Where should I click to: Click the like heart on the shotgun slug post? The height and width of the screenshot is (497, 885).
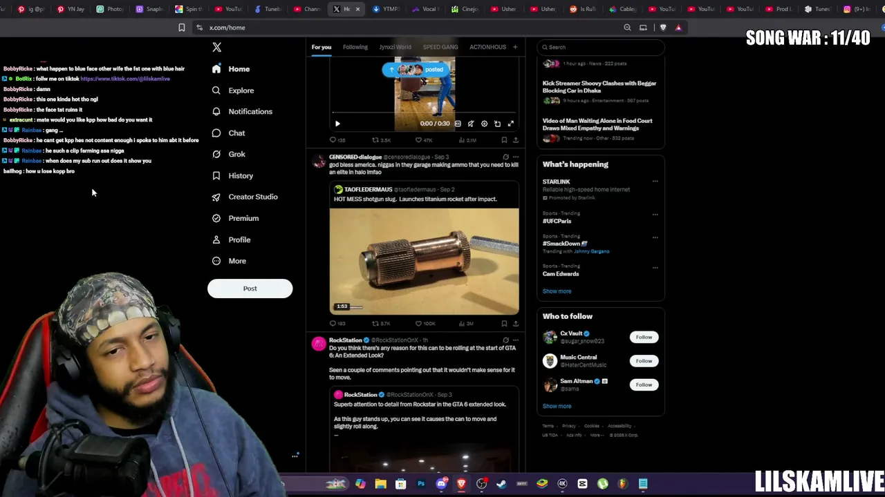pyautogui.click(x=418, y=323)
